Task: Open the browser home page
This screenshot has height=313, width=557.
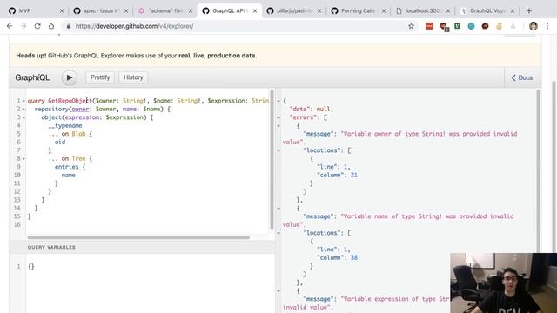Action: [51, 26]
